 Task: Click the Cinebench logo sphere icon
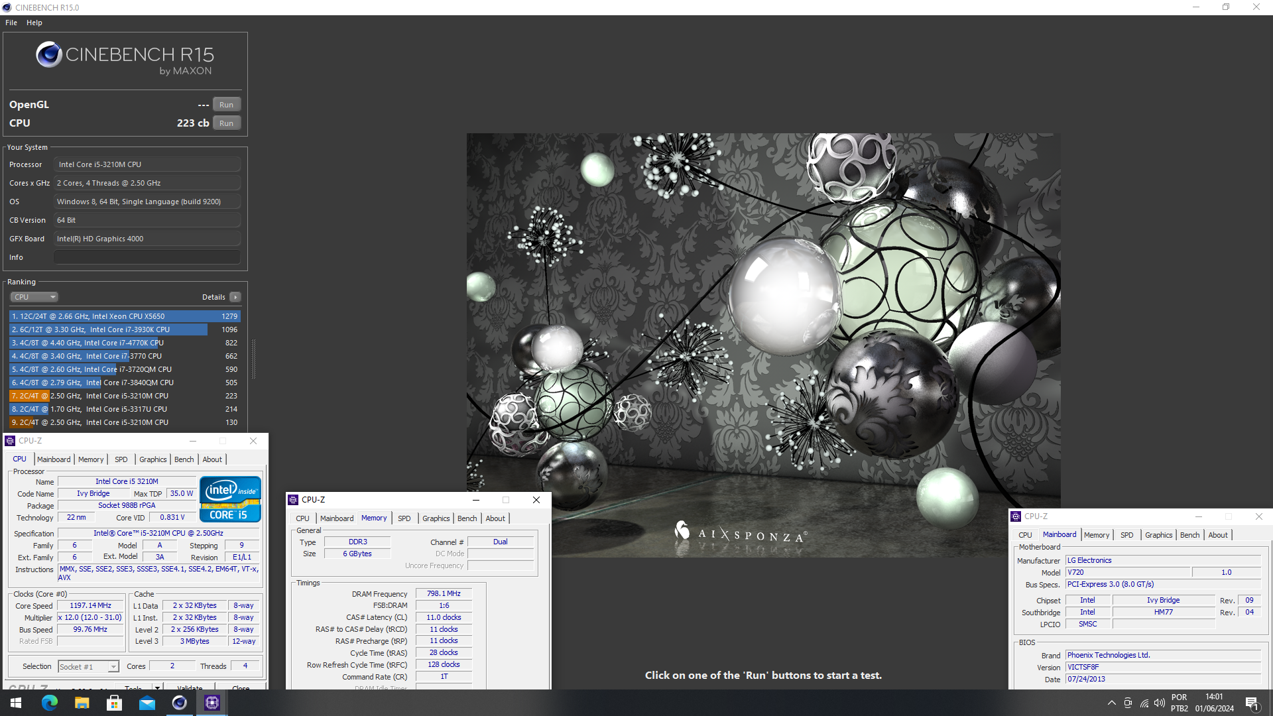(x=49, y=54)
